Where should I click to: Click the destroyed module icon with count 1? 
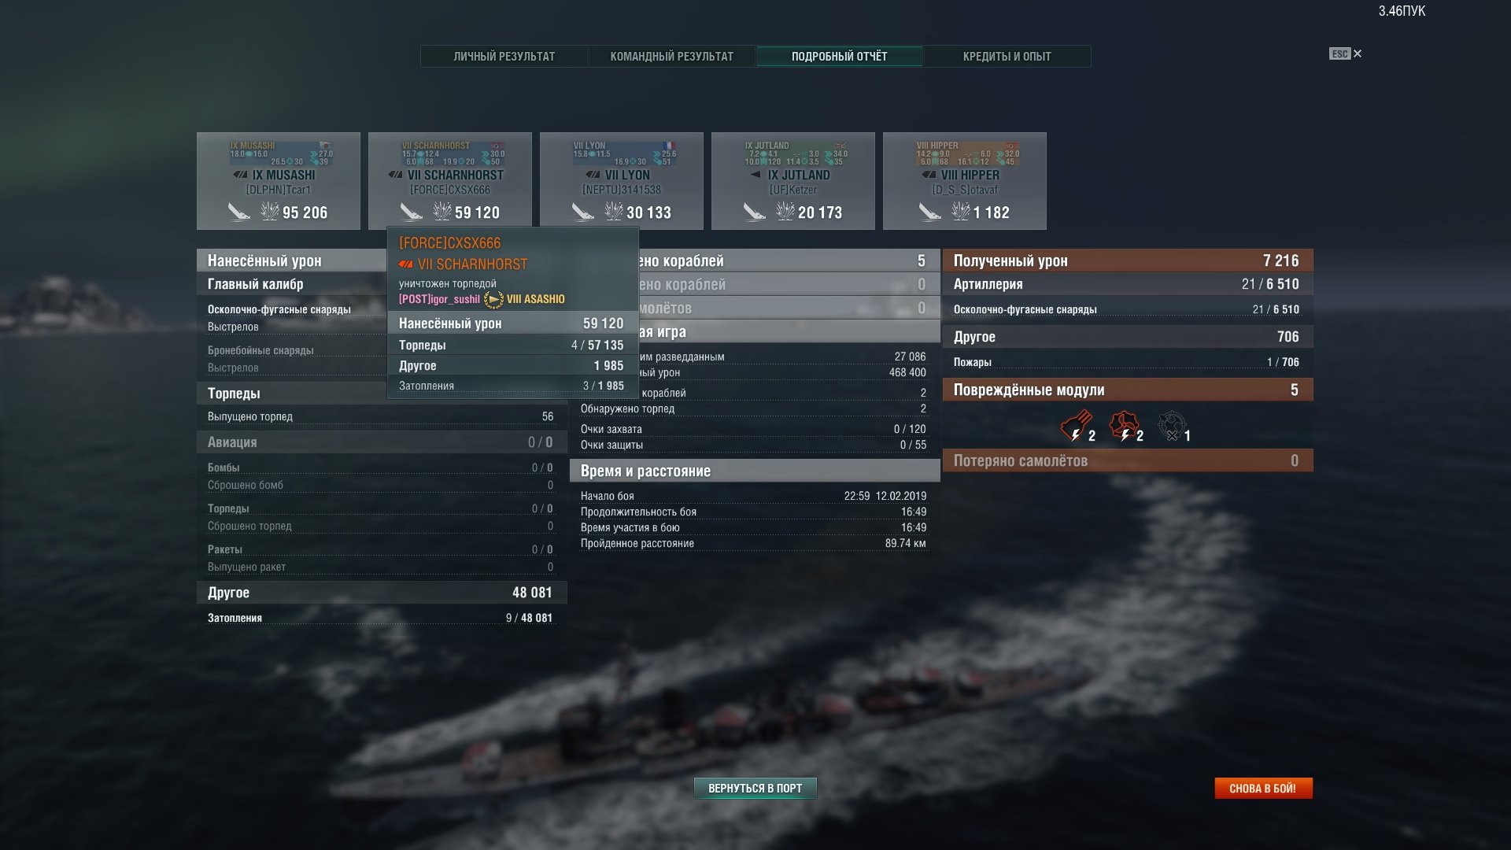(1171, 427)
